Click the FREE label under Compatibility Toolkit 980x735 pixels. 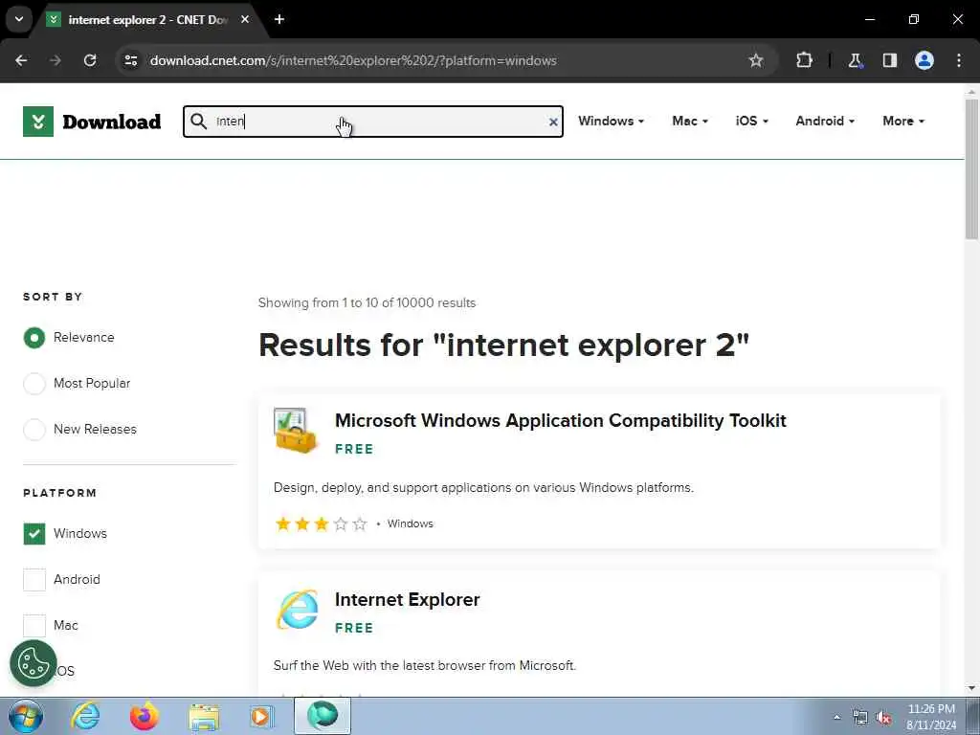tap(354, 450)
